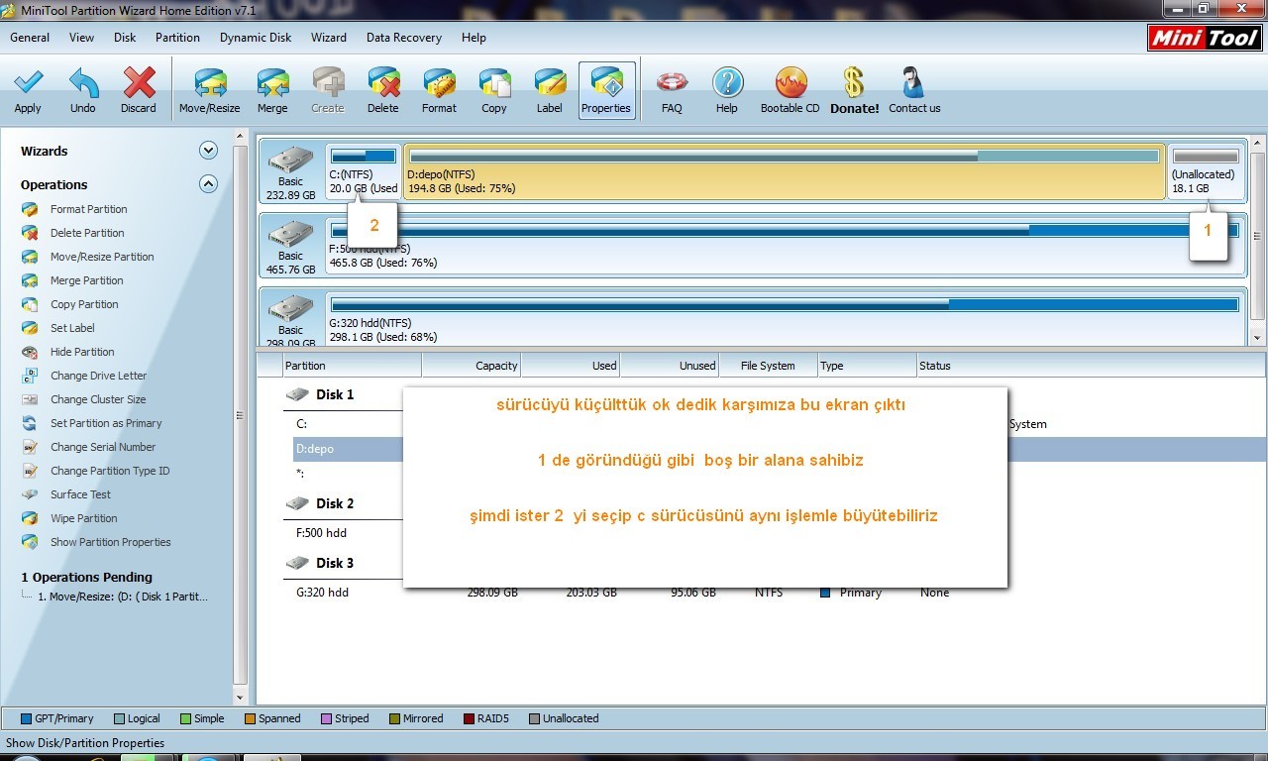
Task: Collapse the Operations panel
Action: coord(208,183)
